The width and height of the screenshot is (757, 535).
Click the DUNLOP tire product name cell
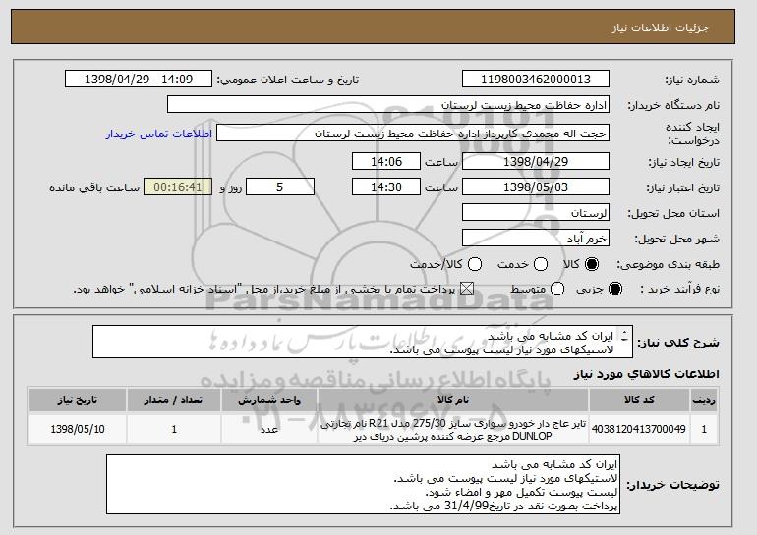click(453, 429)
